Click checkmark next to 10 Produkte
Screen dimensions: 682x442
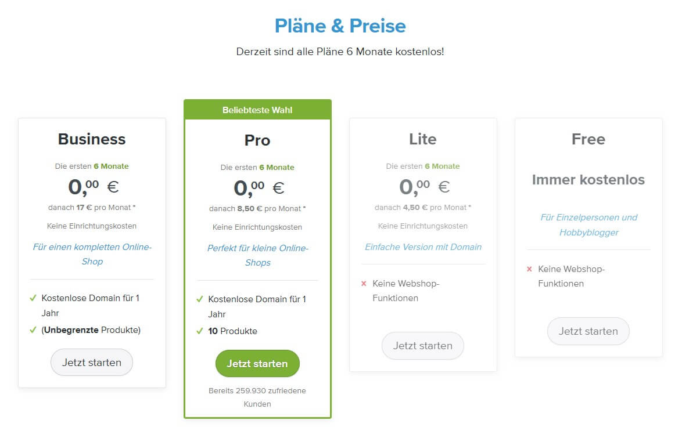point(200,331)
